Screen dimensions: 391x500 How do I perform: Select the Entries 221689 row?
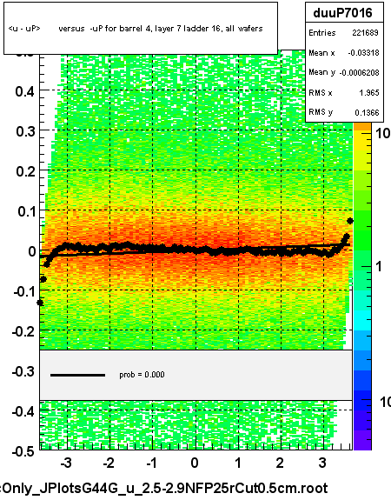(x=344, y=32)
